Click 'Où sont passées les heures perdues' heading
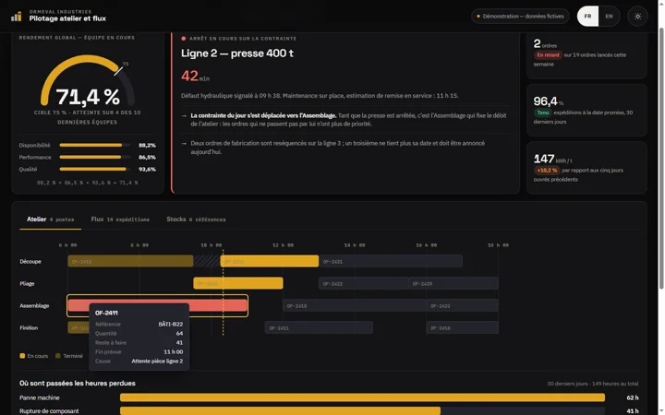665x415 pixels. point(78,384)
